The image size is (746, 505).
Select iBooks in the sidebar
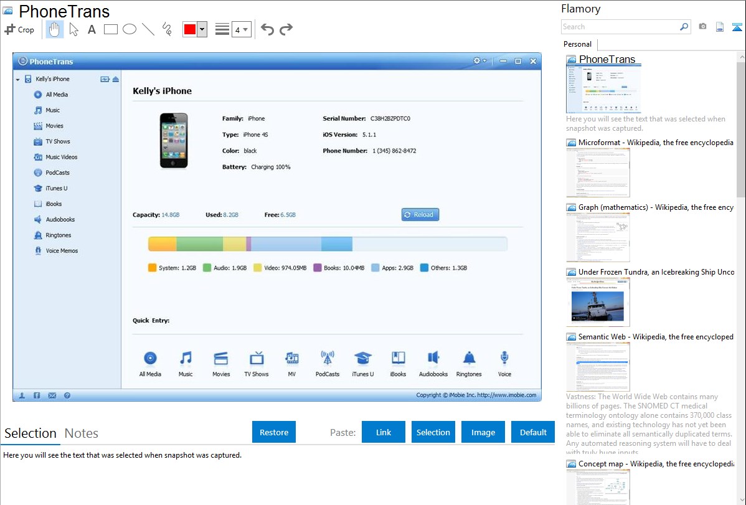[47, 204]
